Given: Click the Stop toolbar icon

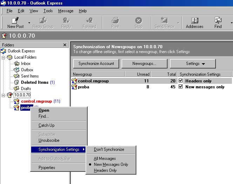Looking at the screenshot, I should point(138,21).
